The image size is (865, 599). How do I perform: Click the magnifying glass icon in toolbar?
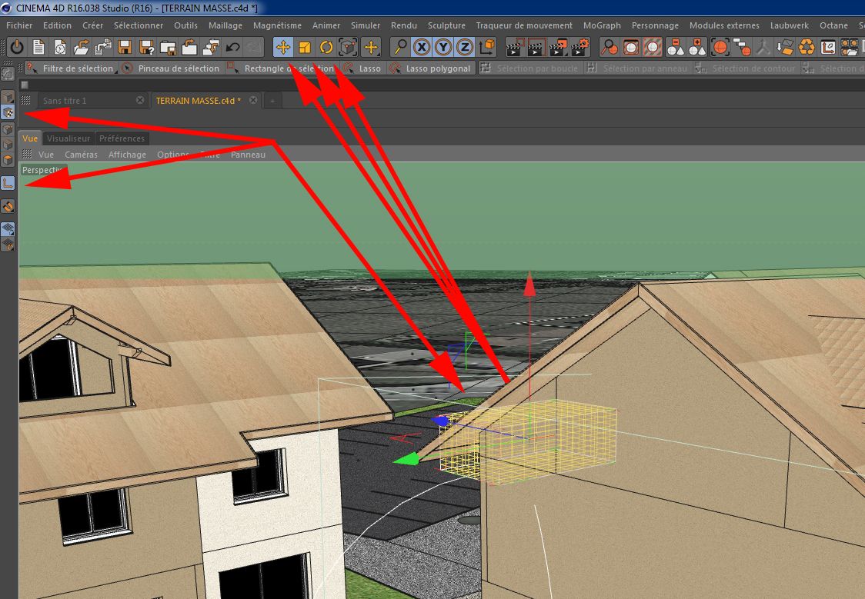click(x=399, y=48)
